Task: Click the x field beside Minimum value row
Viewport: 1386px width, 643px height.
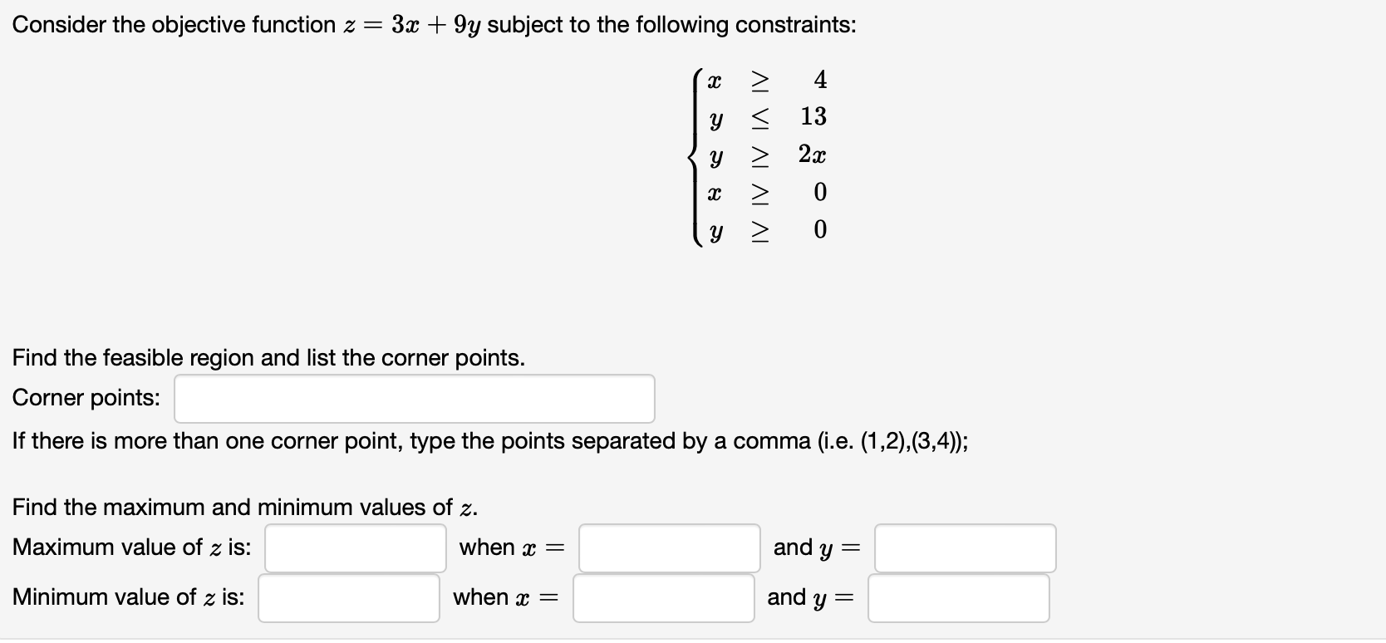Action: tap(662, 597)
